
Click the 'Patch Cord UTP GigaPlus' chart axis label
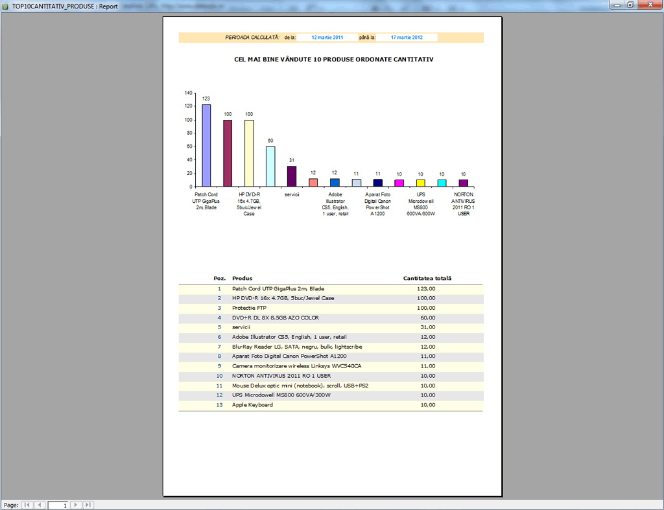(206, 201)
